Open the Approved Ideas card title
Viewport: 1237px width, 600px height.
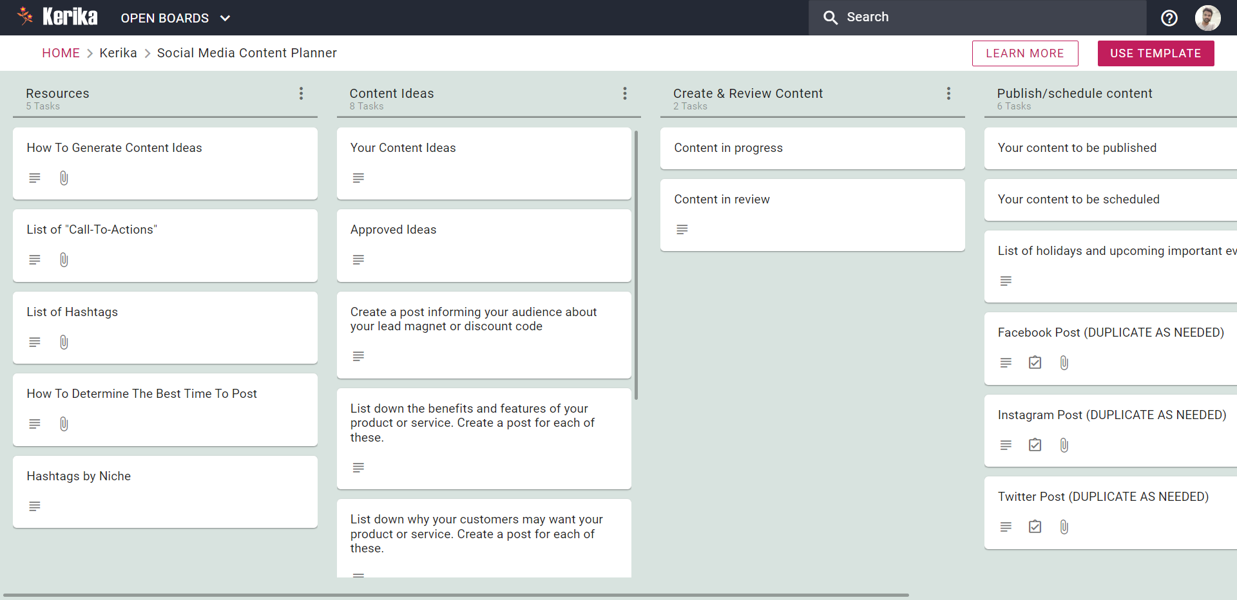(393, 230)
